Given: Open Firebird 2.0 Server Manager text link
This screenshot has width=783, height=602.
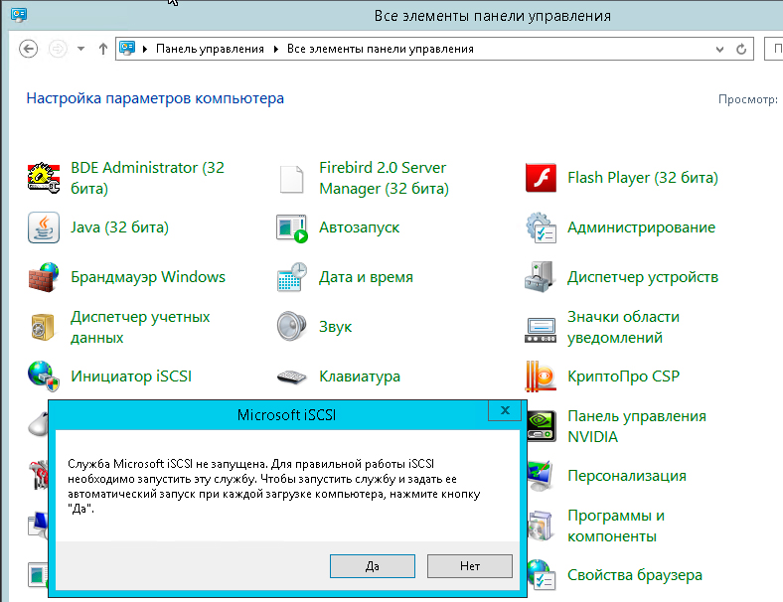Looking at the screenshot, I should [x=384, y=178].
